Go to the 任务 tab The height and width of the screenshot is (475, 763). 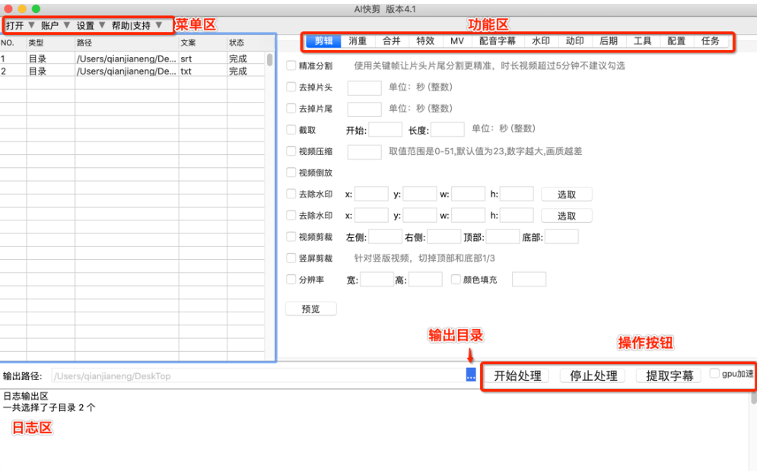point(711,41)
